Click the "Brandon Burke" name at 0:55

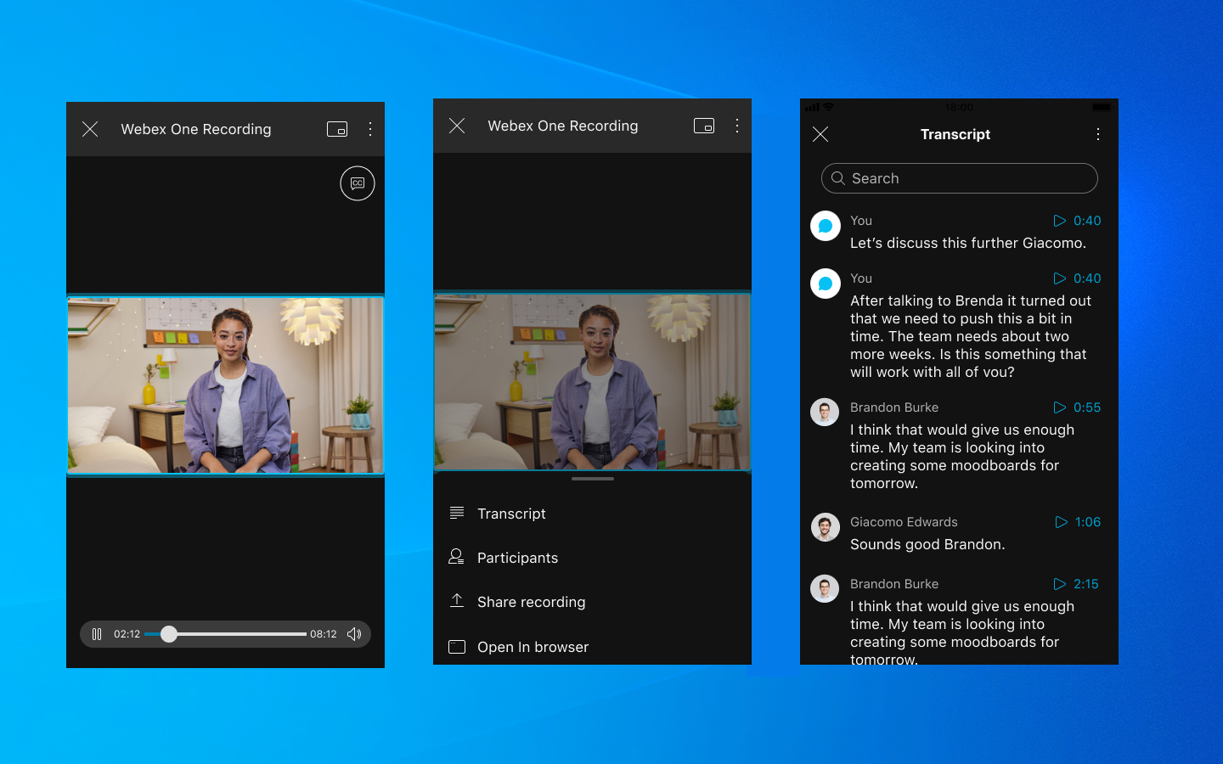pyautogui.click(x=894, y=407)
